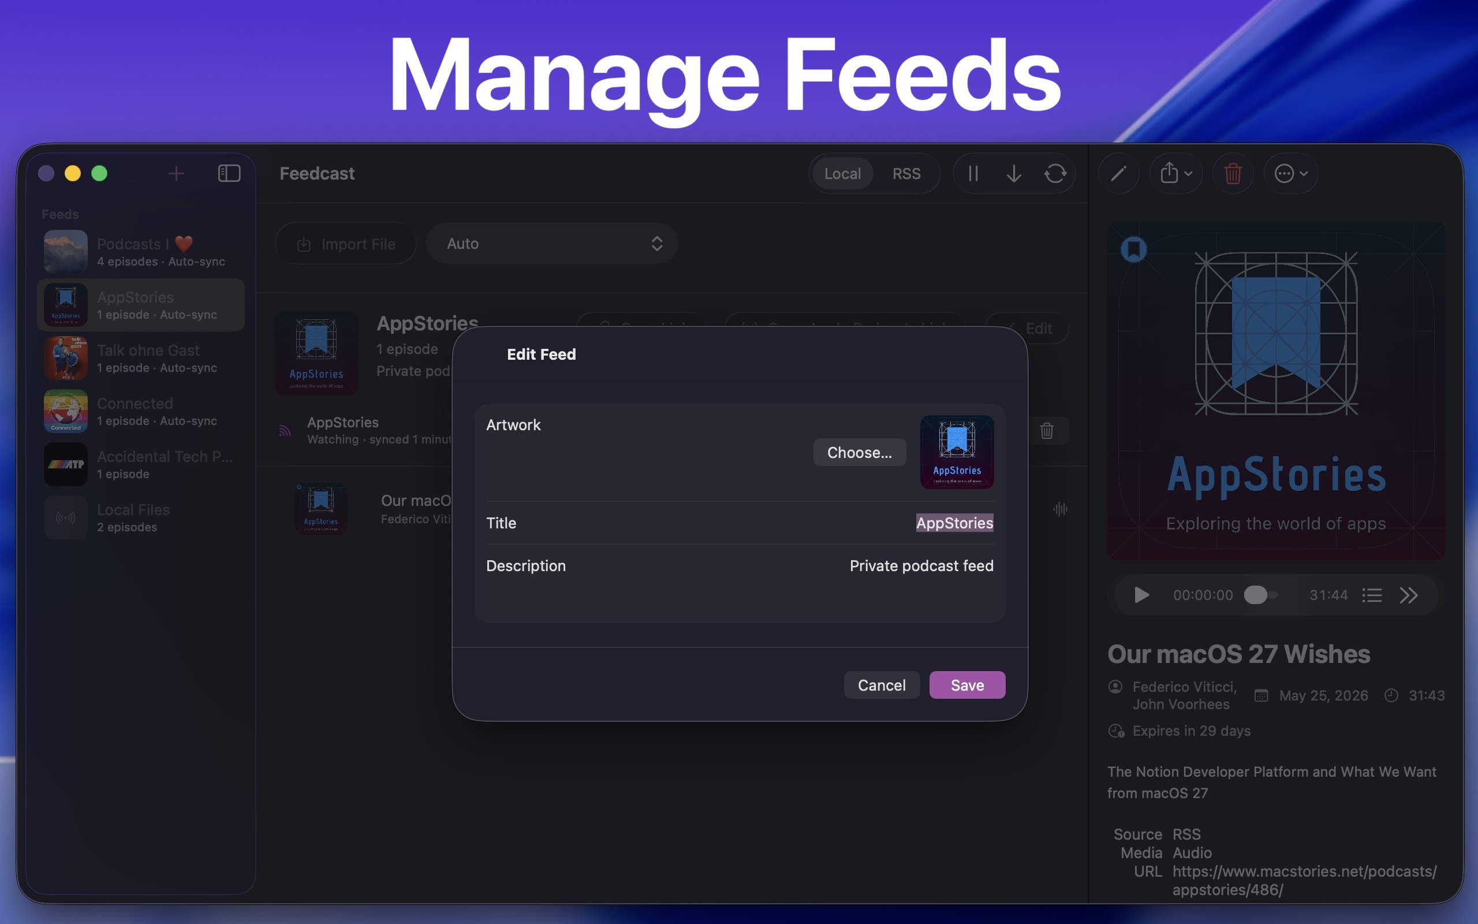Click the Feedcast window title
This screenshot has width=1478, height=924.
coord(317,174)
